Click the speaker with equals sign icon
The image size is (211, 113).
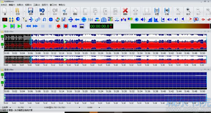pyautogui.click(x=169, y=20)
